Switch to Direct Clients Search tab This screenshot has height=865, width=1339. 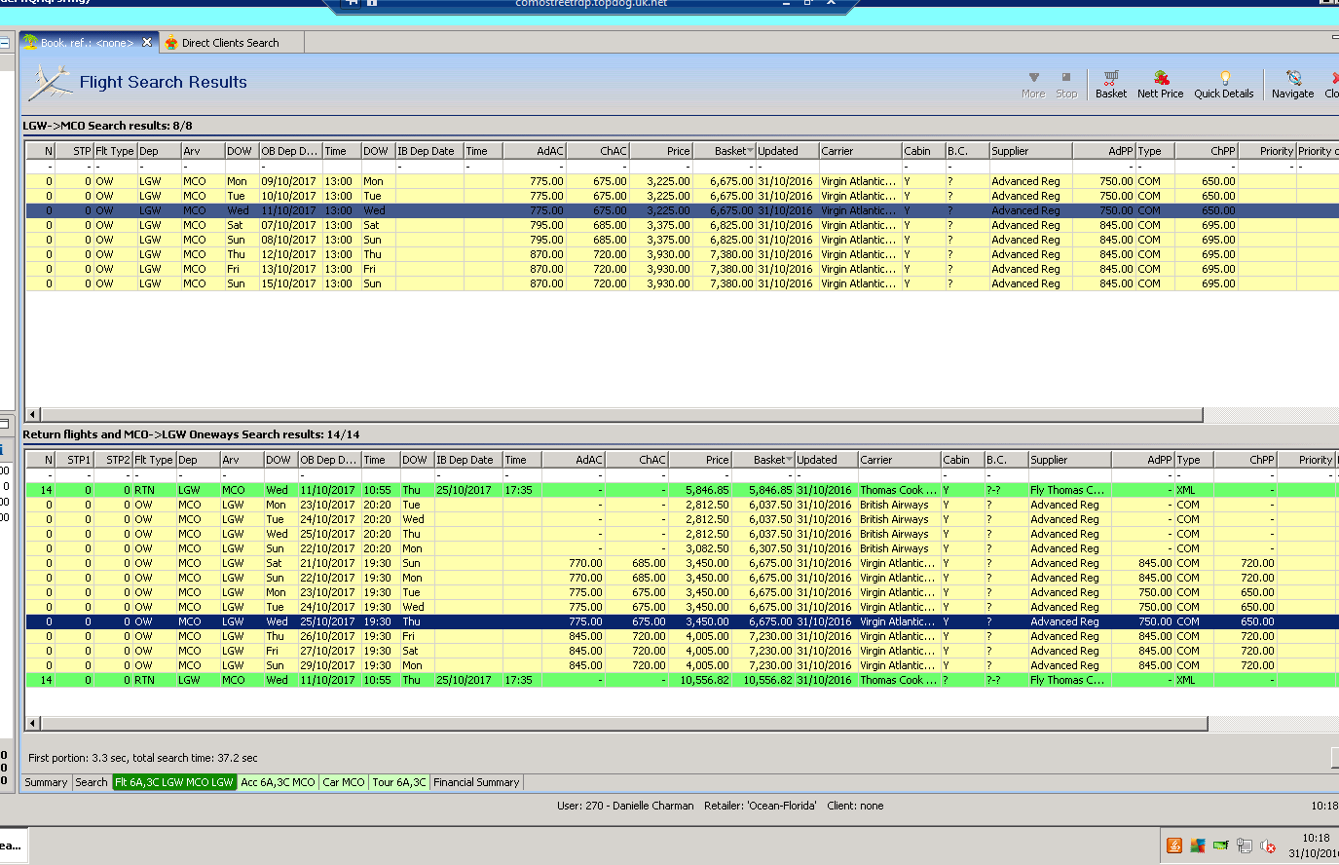[x=230, y=43]
